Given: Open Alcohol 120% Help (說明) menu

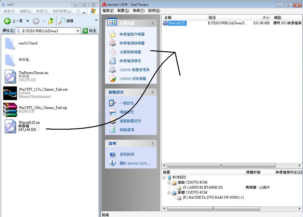Looking at the screenshot, I should pyautogui.click(x=154, y=11).
